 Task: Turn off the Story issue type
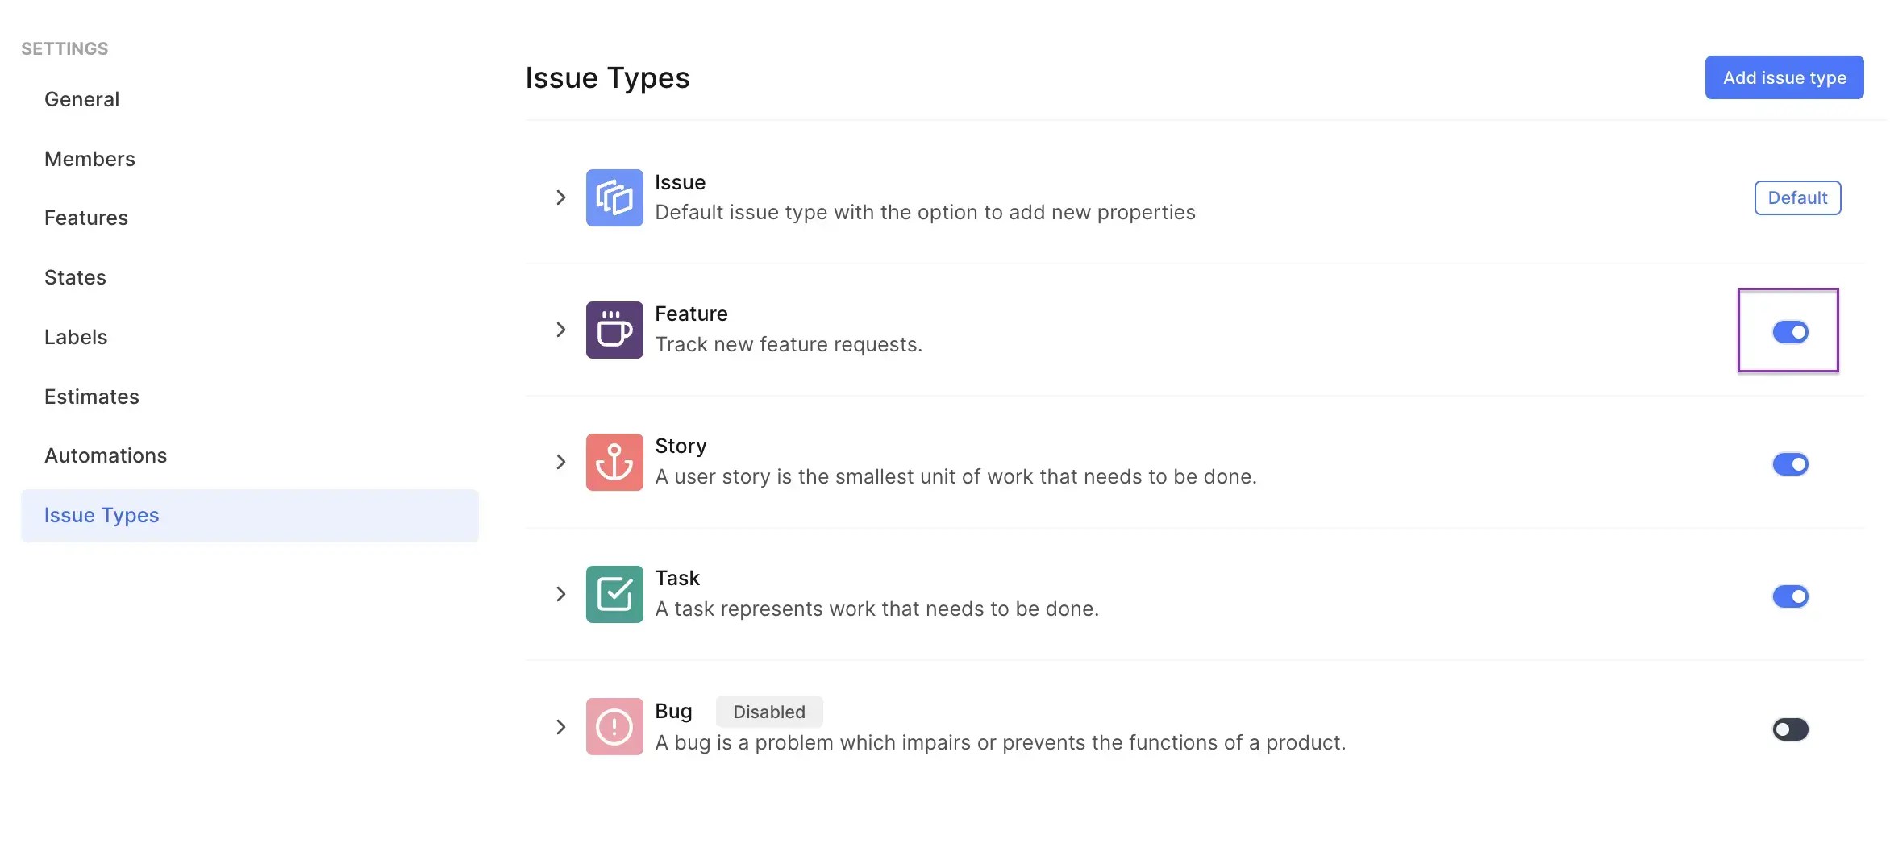1790,464
